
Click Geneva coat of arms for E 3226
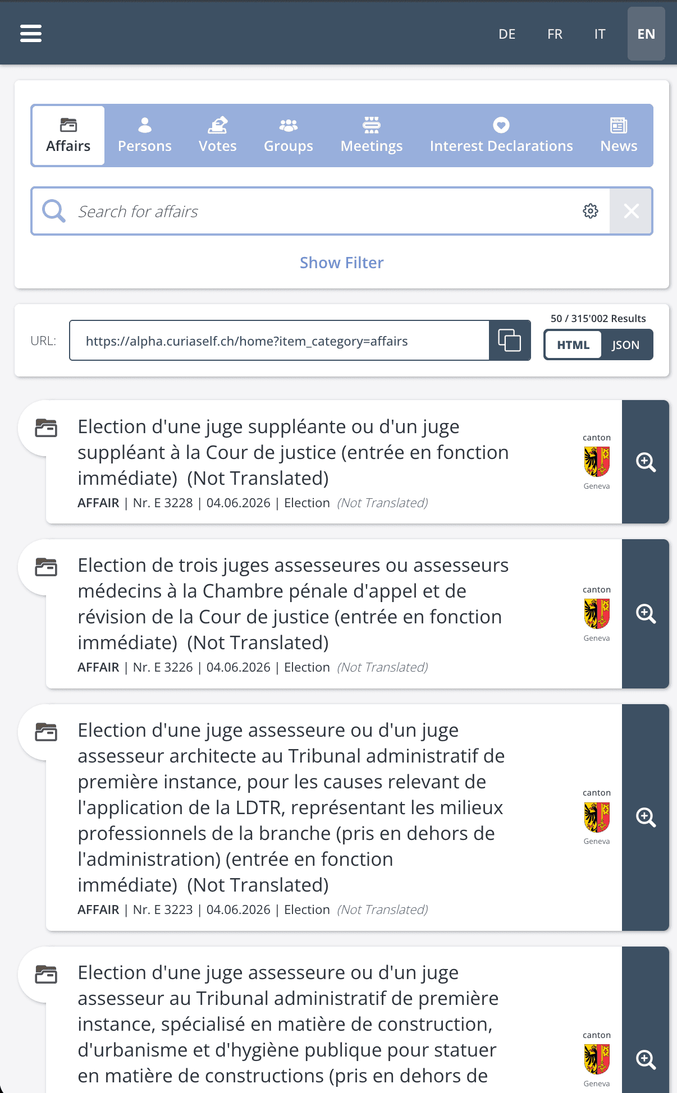[597, 614]
